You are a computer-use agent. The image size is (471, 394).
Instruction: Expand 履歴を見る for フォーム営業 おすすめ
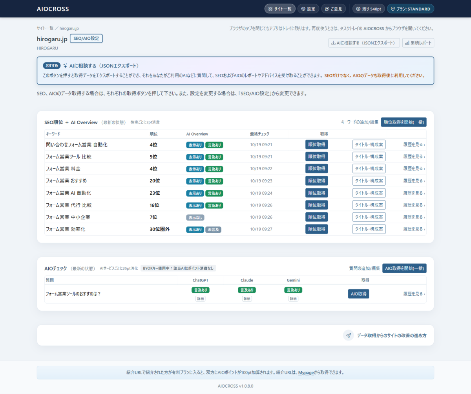point(414,181)
